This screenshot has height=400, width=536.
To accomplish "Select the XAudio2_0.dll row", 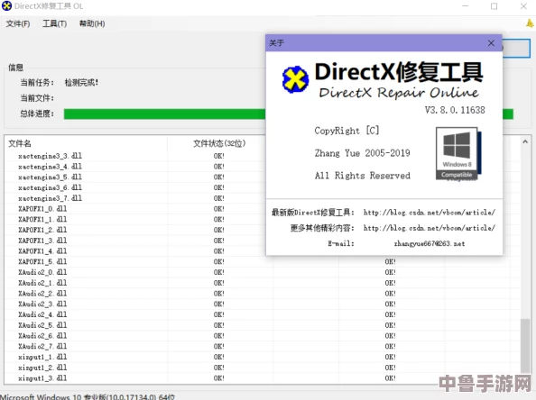I will pos(263,272).
